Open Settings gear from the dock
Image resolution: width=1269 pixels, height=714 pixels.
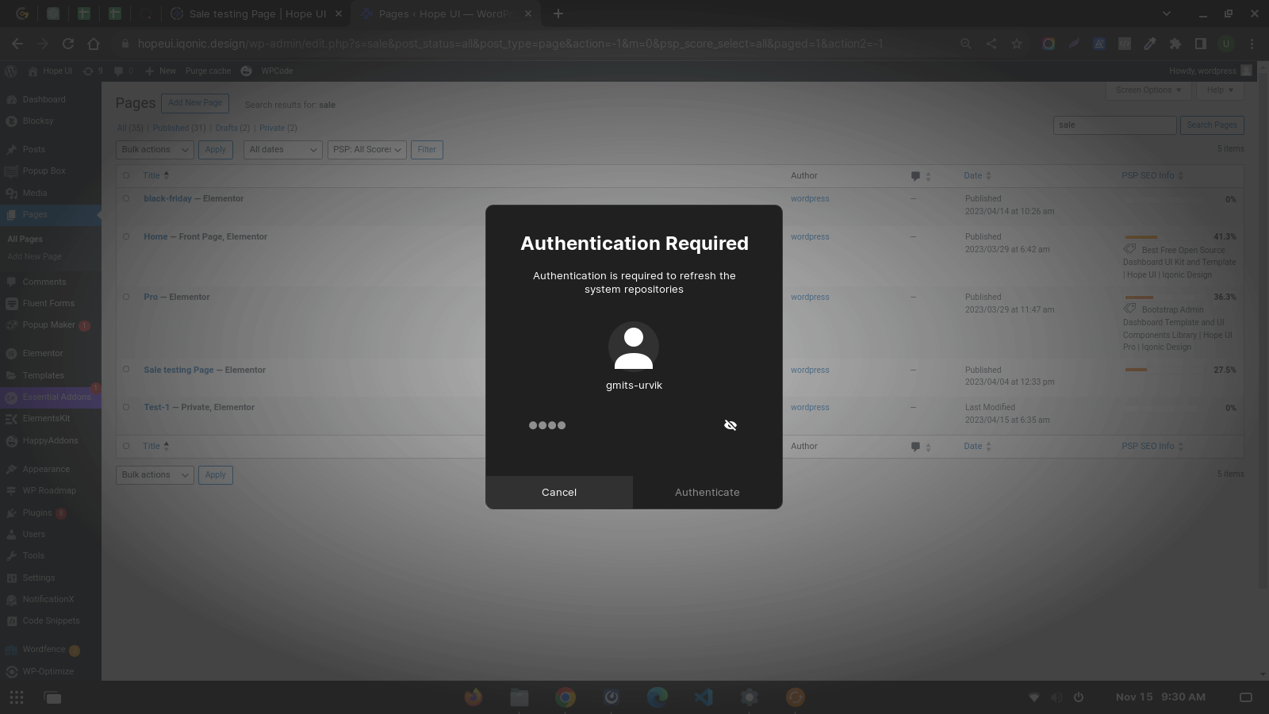tap(750, 697)
